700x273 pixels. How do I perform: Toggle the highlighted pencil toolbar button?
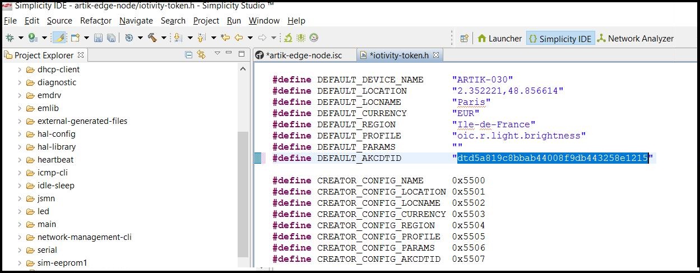point(59,38)
